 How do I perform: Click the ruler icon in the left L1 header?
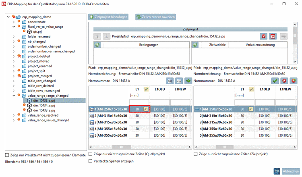click(146, 89)
